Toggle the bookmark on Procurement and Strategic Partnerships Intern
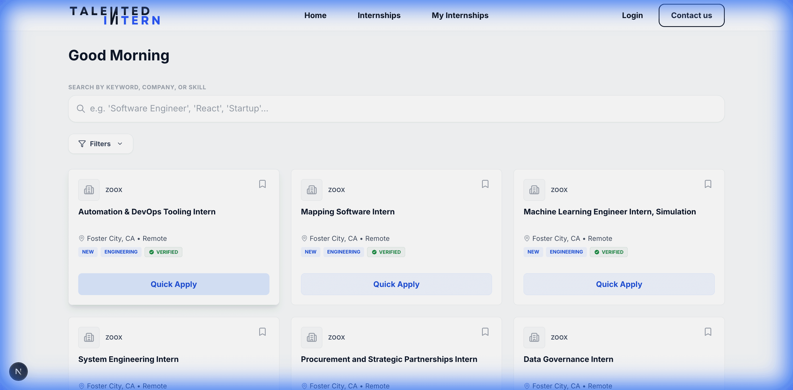This screenshot has height=390, width=793. pyautogui.click(x=485, y=331)
